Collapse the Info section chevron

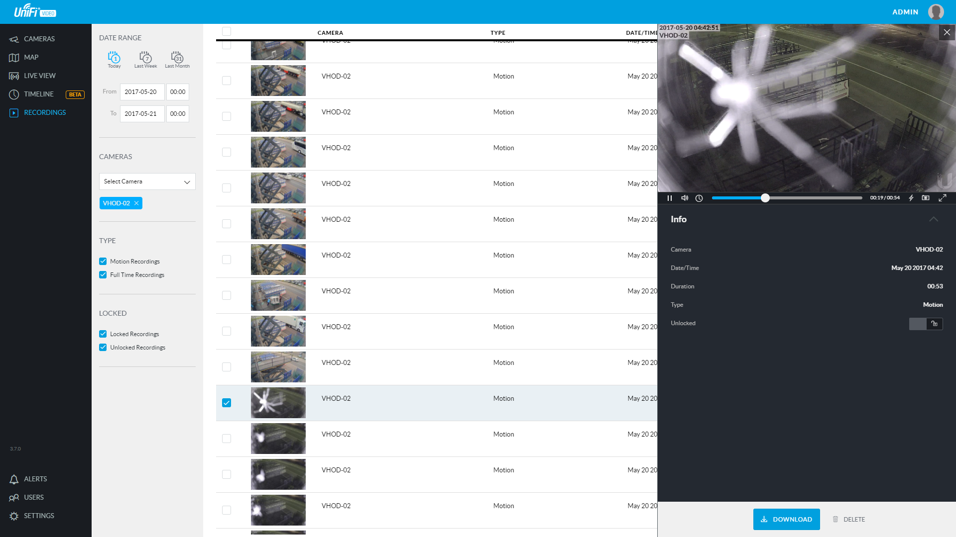934,219
